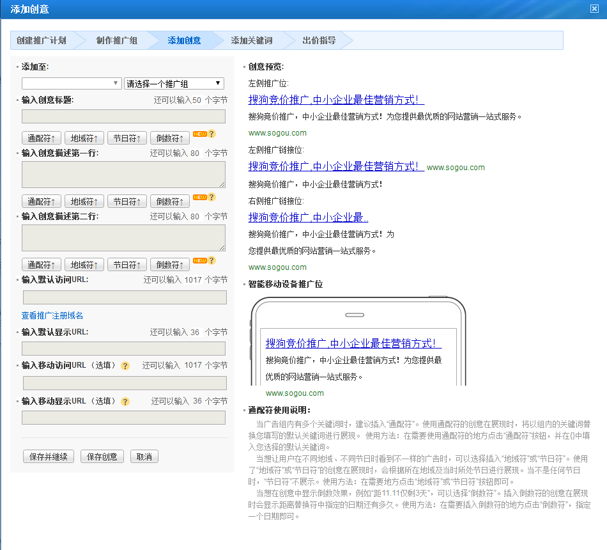Insert 节日符 into description line one
The image size is (607, 550).
click(127, 201)
